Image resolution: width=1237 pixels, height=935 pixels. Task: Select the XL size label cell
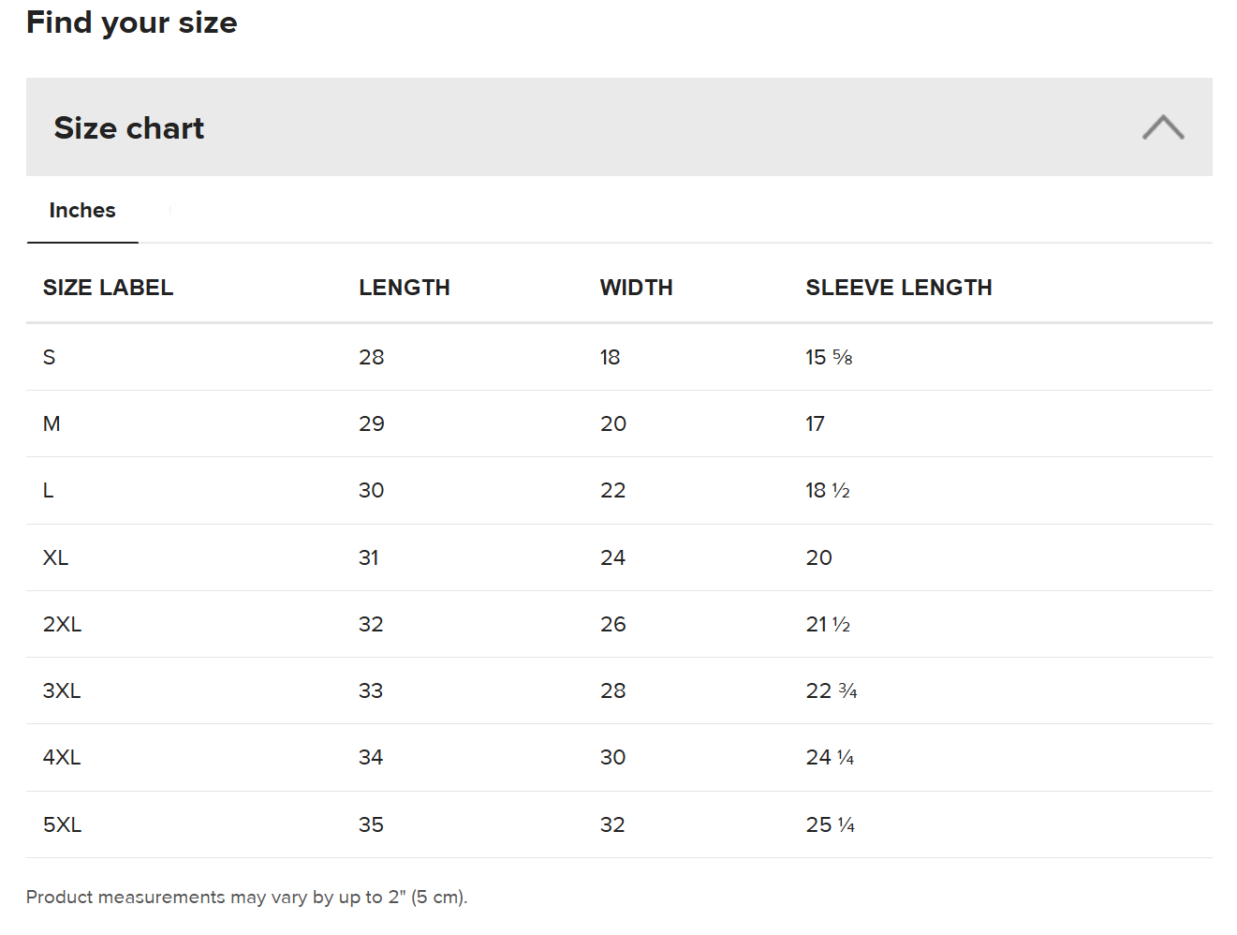(55, 557)
